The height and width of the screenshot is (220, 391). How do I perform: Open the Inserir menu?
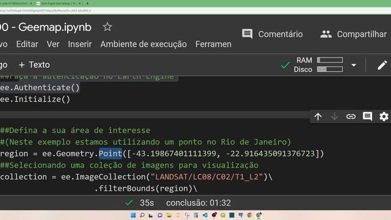(x=80, y=44)
